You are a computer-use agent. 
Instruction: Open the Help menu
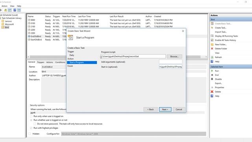click(x=19, y=6)
